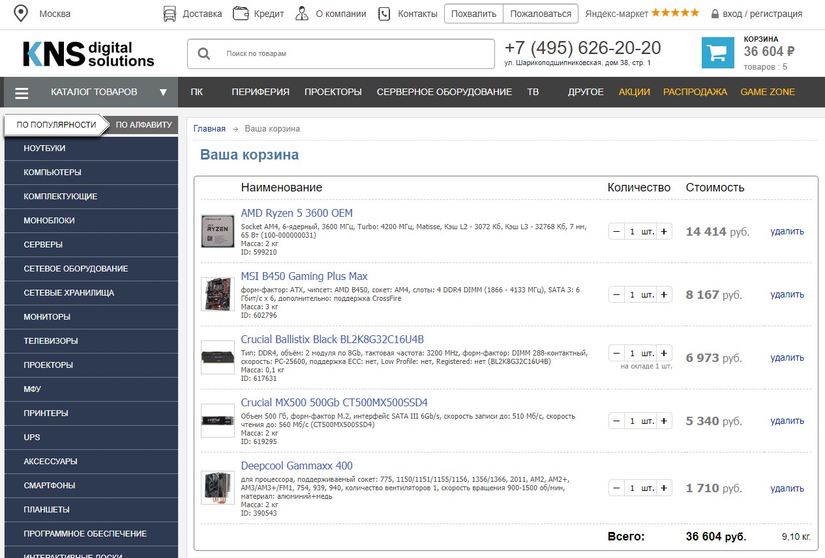Viewport: 825px width, 558px height.
Task: Open the ТВ menu item
Action: pyautogui.click(x=533, y=92)
